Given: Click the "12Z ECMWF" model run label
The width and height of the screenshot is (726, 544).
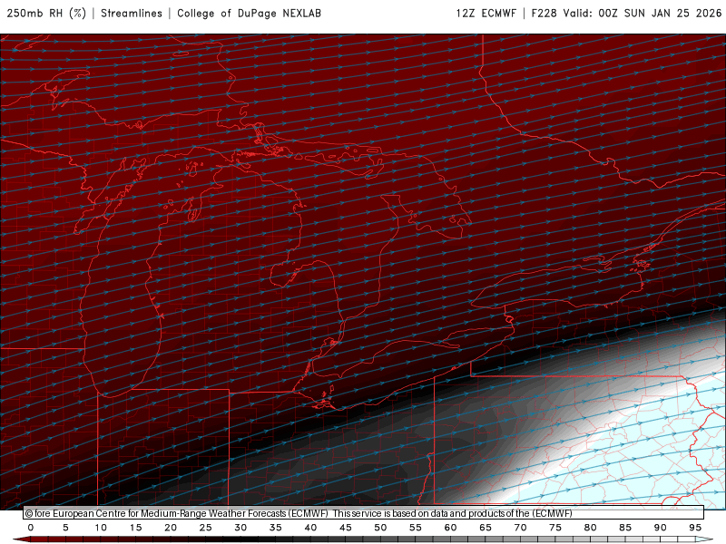Looking at the screenshot, I should click(486, 14).
